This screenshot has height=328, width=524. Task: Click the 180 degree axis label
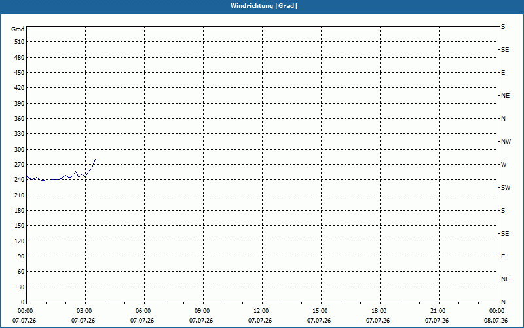(20, 211)
